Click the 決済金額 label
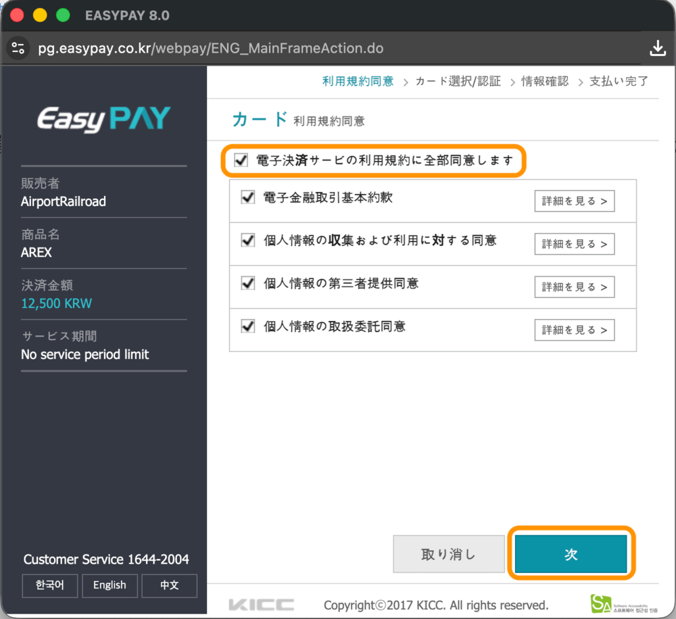The image size is (676, 619). (x=47, y=285)
